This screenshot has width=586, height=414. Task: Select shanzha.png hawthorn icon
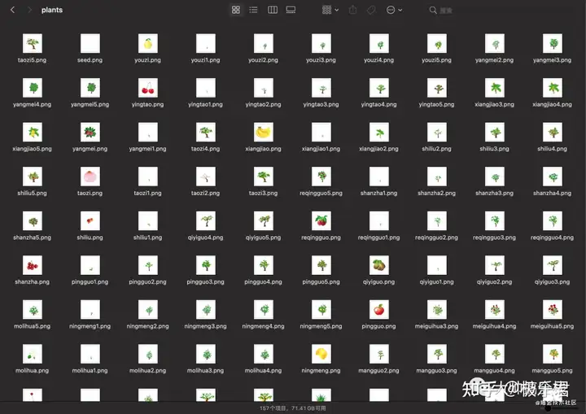[32, 265]
